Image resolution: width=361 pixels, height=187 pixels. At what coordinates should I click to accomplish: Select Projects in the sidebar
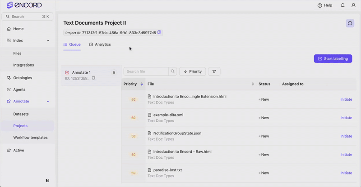click(28, 126)
